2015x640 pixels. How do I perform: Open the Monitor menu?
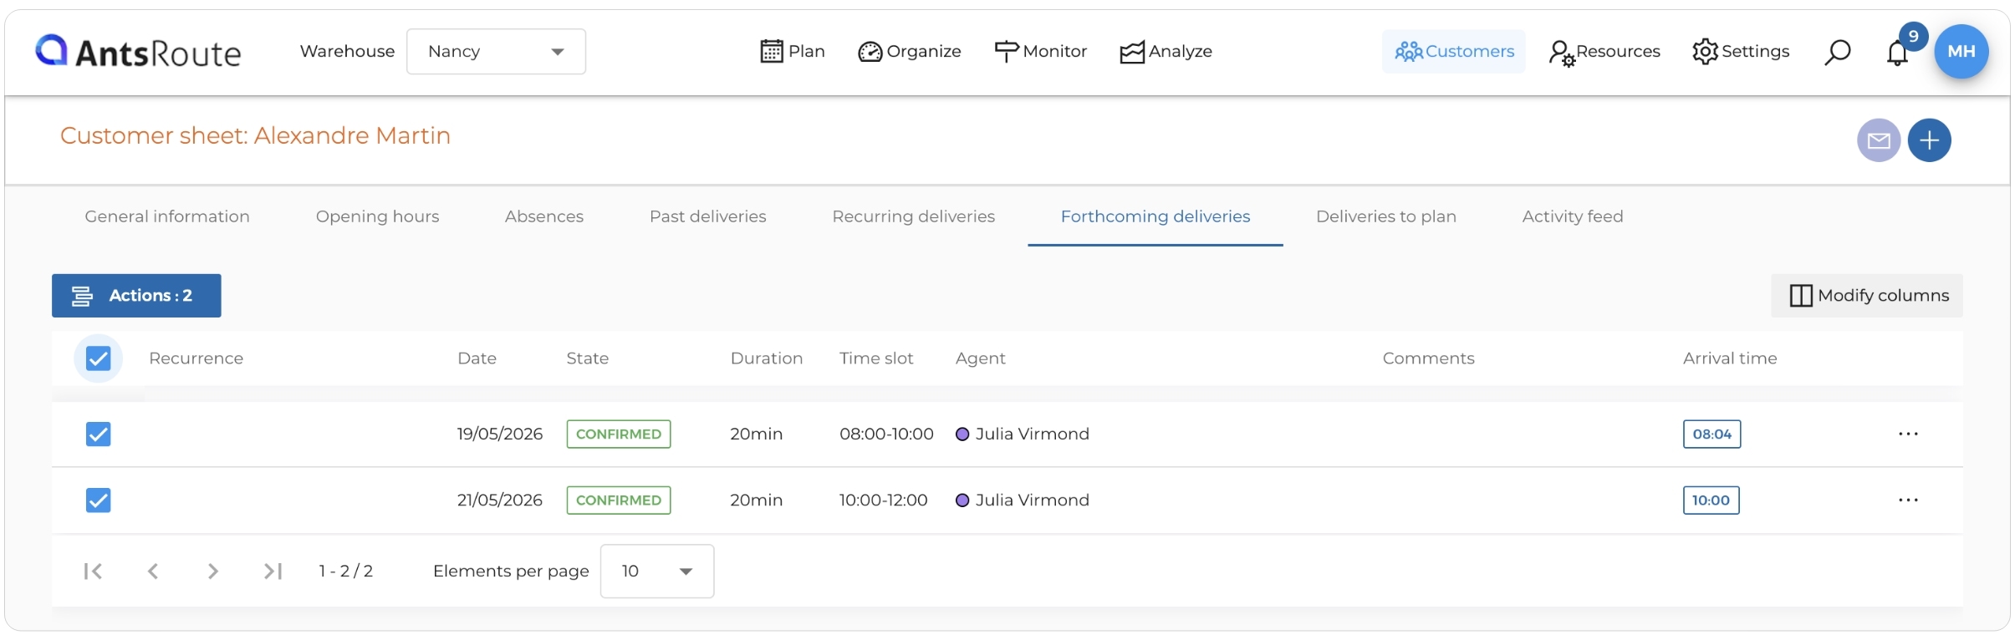(x=1040, y=51)
